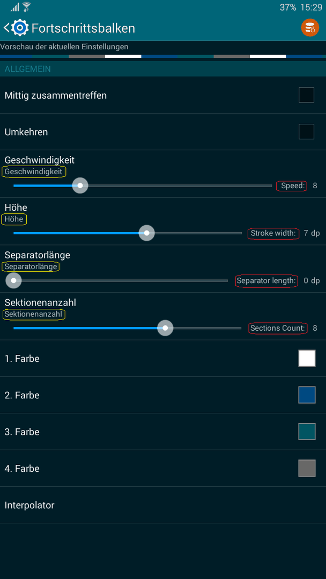Click the Höhe stroke width slider handle
The image size is (326, 579).
pos(146,233)
